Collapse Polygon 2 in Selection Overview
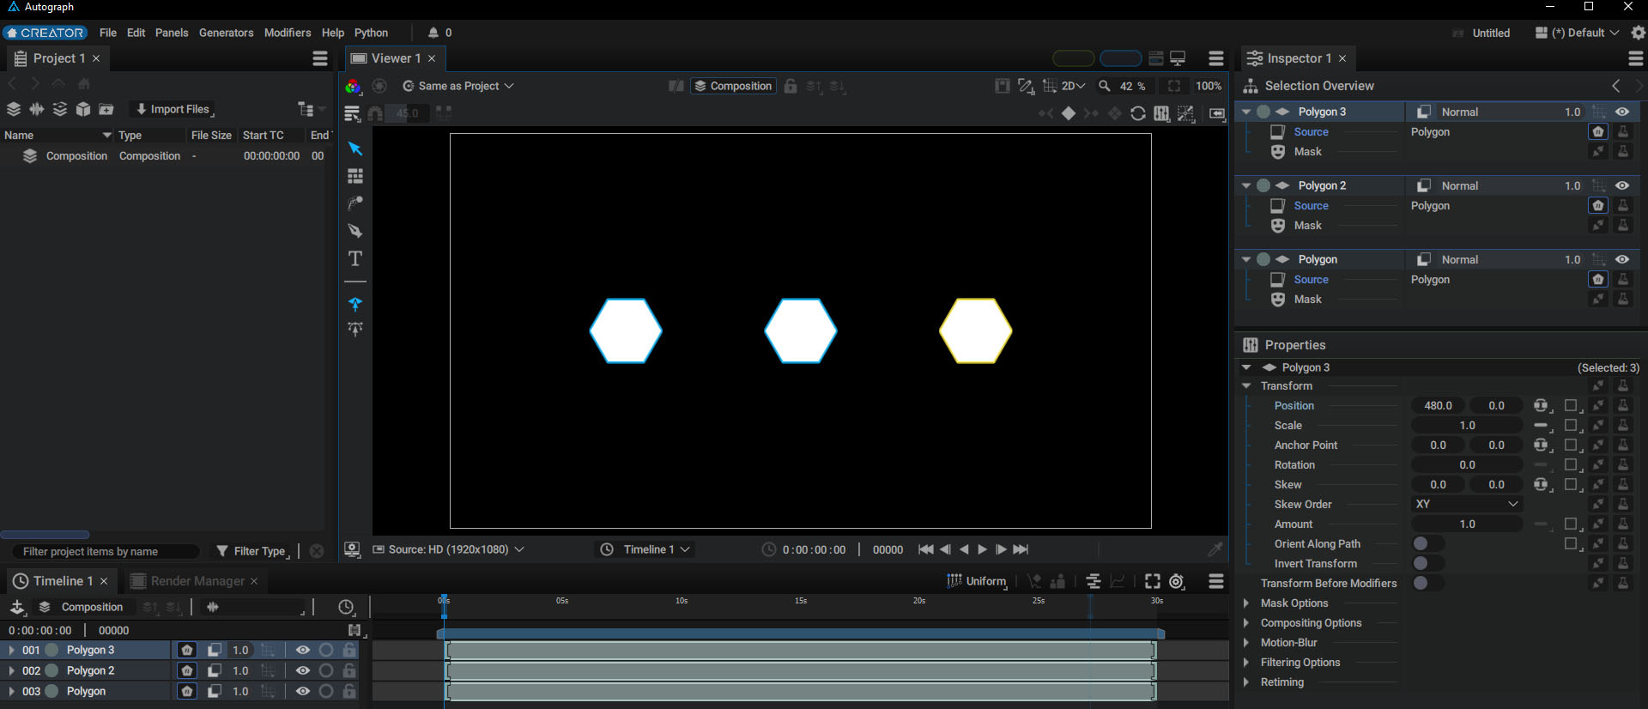 (1246, 185)
